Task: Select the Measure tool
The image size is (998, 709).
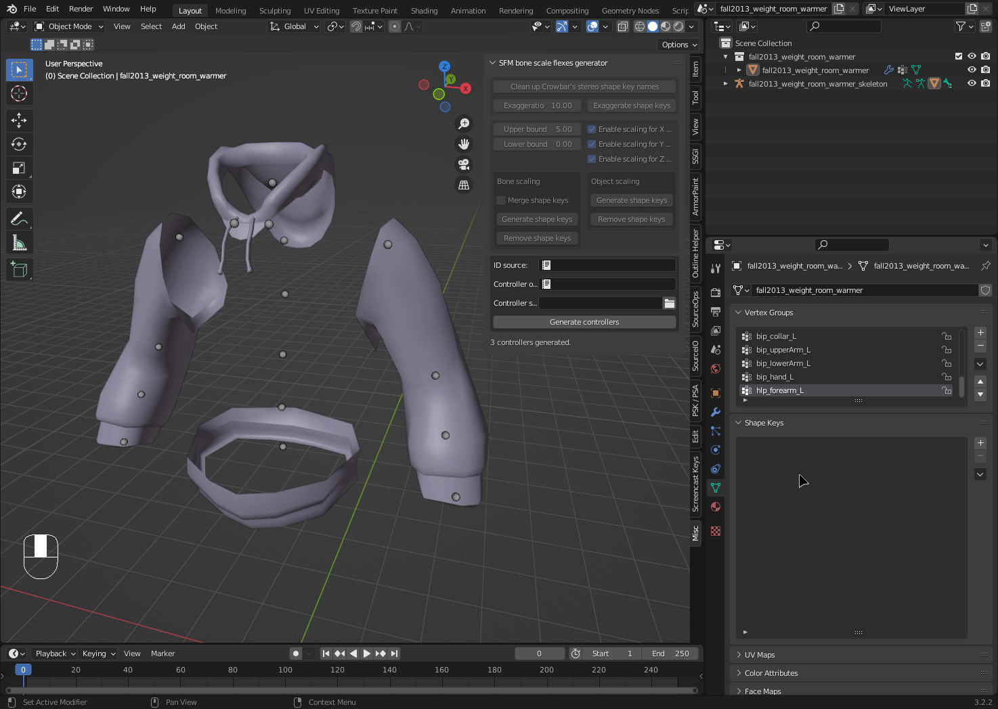Action: click(19, 243)
